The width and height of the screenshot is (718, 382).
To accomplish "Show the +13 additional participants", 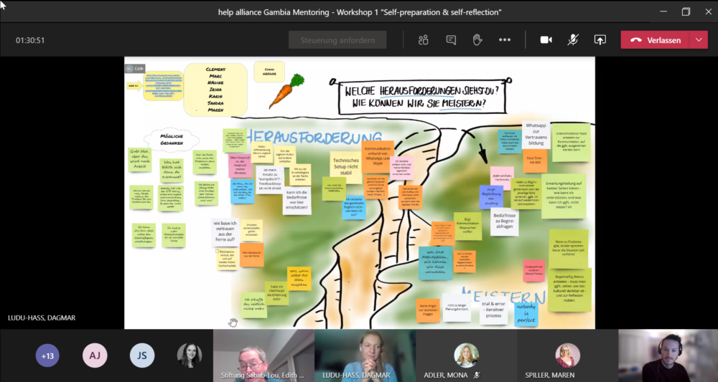I will point(47,355).
